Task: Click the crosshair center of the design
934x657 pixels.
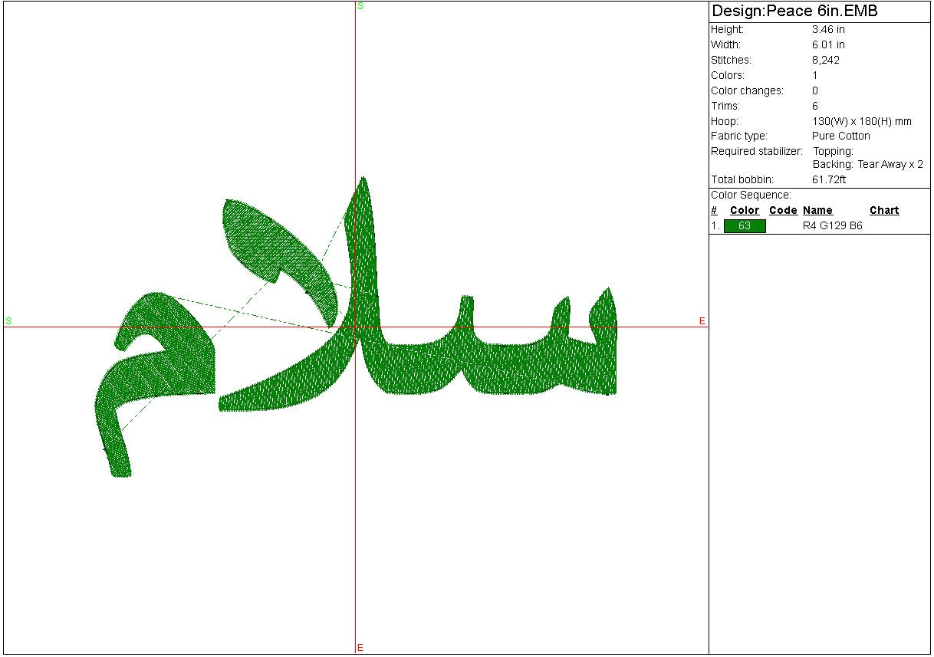Action: (x=355, y=327)
